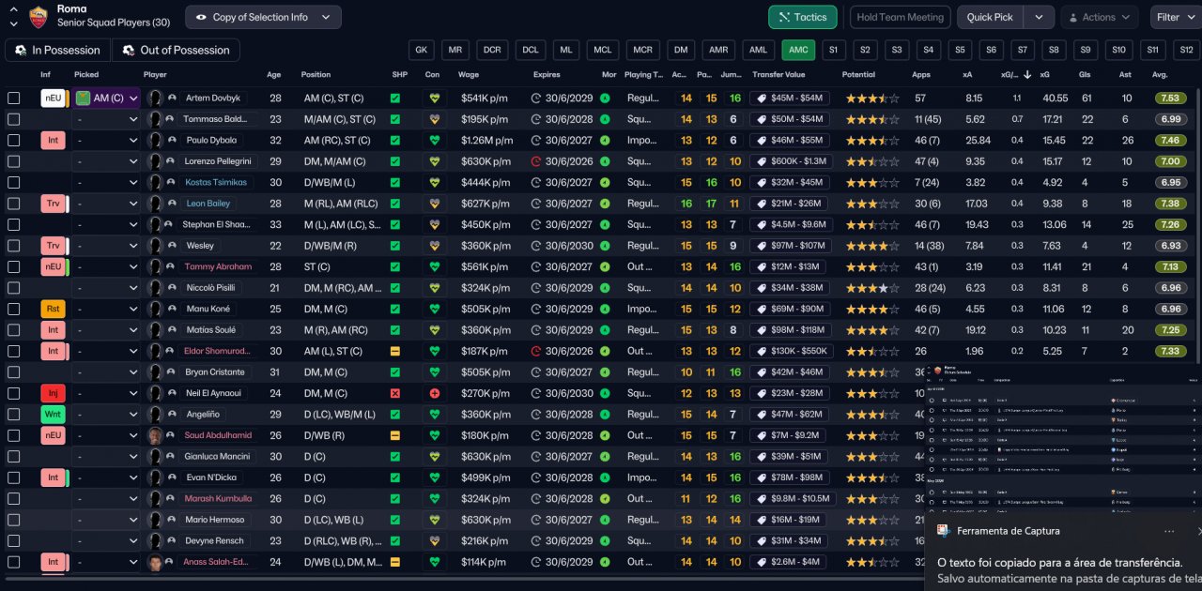Click Tommaso Baldanzi's 6.99 average rating pill
The width and height of the screenshot is (1202, 591).
point(1169,119)
